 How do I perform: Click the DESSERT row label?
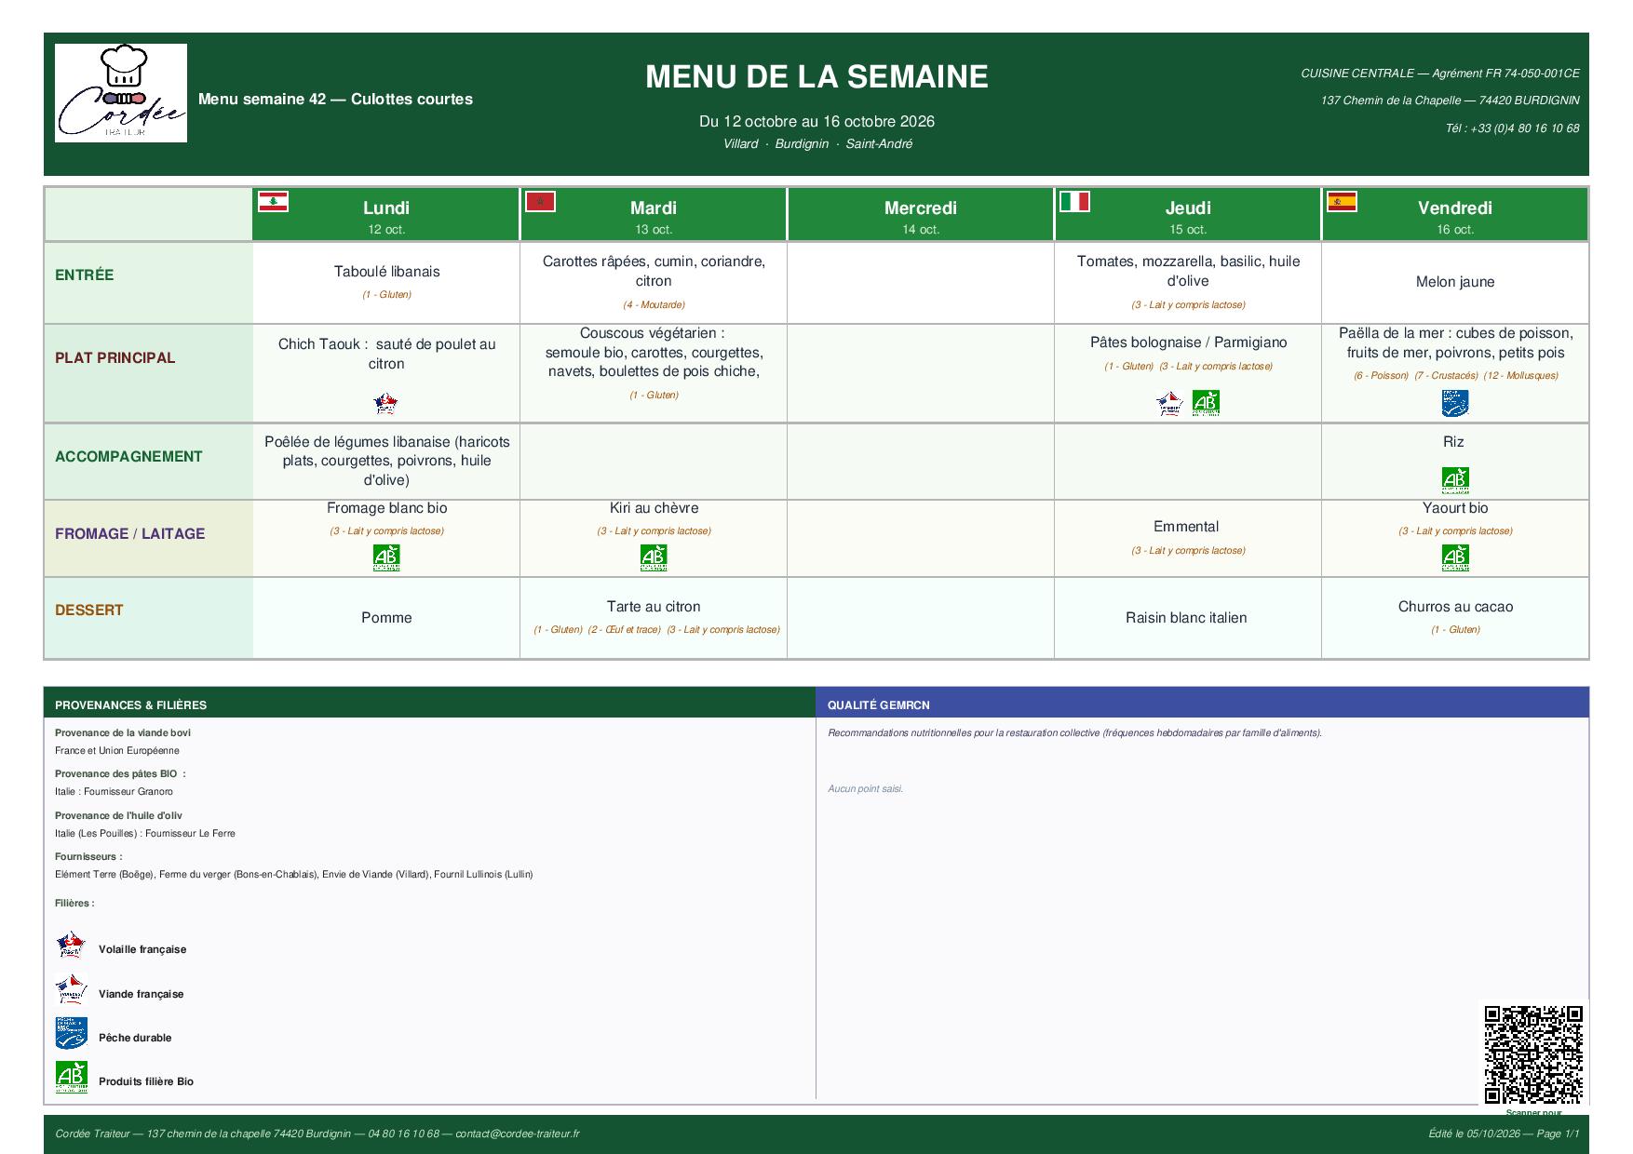[88, 610]
